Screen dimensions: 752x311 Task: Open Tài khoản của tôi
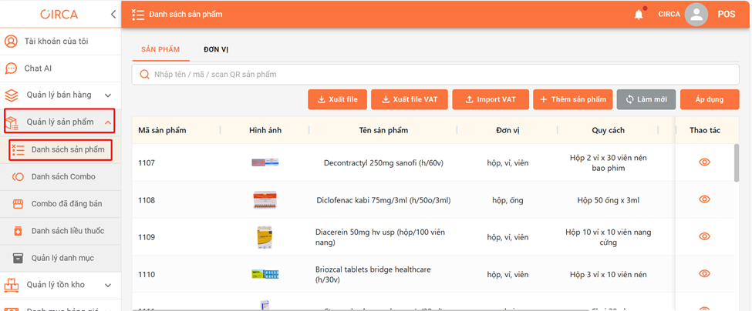(x=61, y=41)
